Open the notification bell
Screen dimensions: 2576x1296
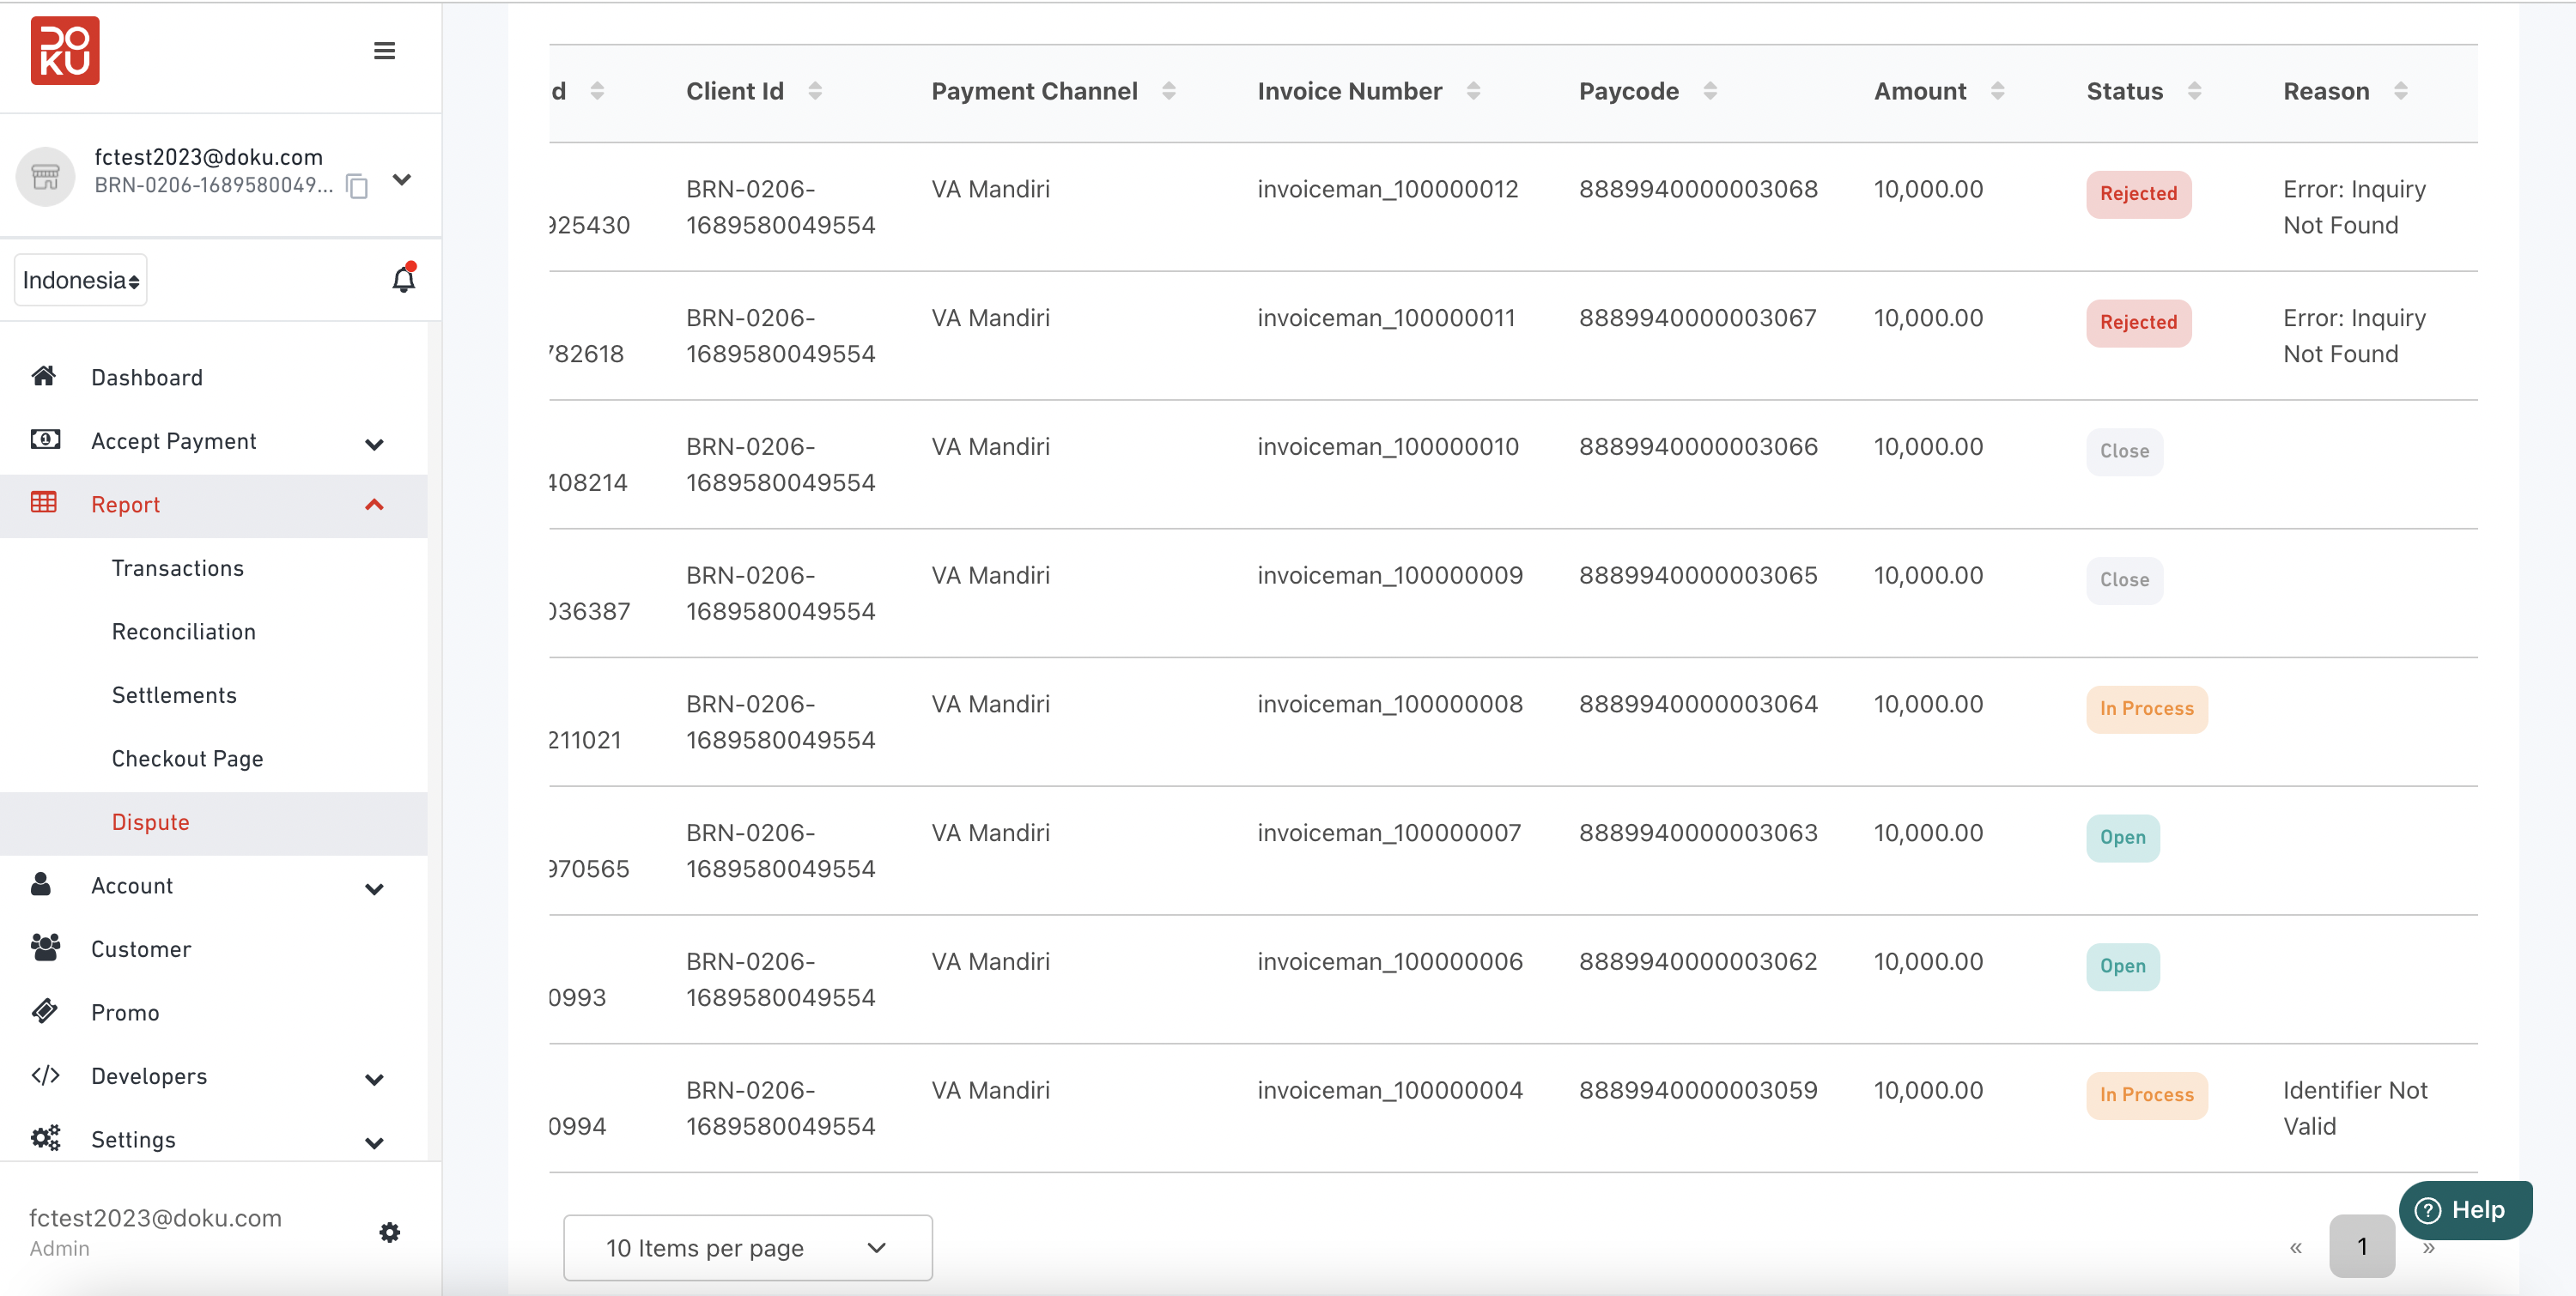click(x=403, y=279)
